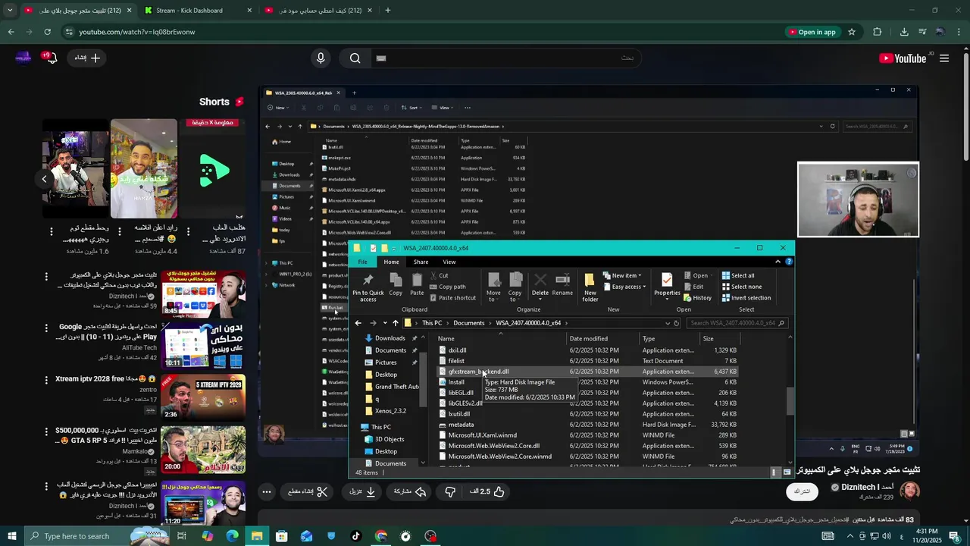This screenshot has height=546, width=970.
Task: Click Pin to Quick access in ribbon
Action: point(368,287)
